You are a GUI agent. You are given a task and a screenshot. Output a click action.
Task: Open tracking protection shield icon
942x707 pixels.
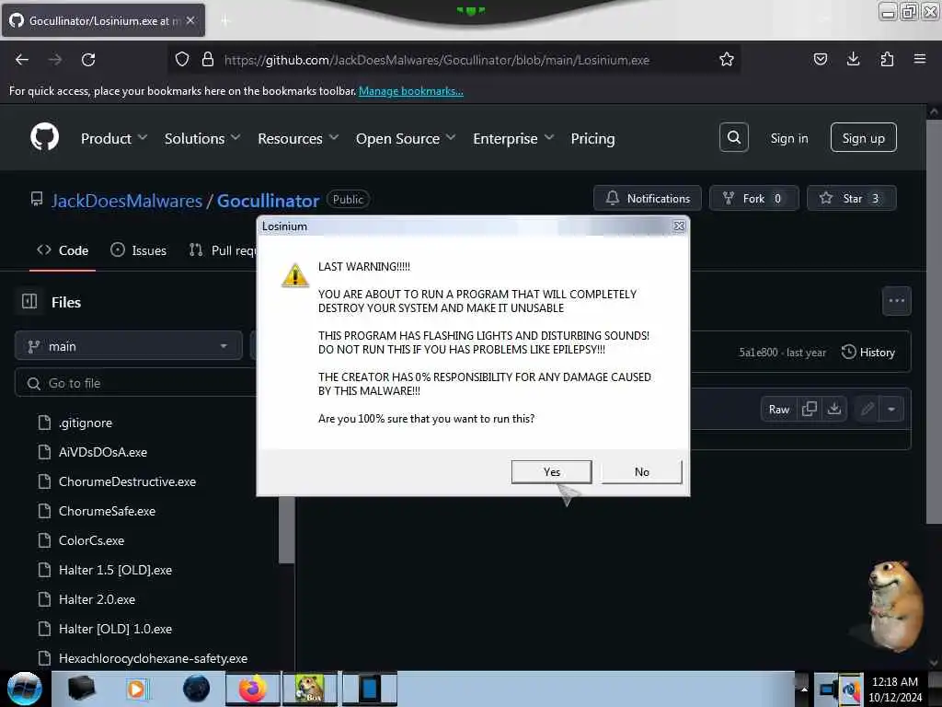click(182, 60)
